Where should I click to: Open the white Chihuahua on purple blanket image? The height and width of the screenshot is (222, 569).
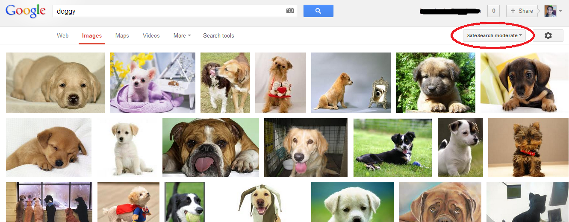153,83
